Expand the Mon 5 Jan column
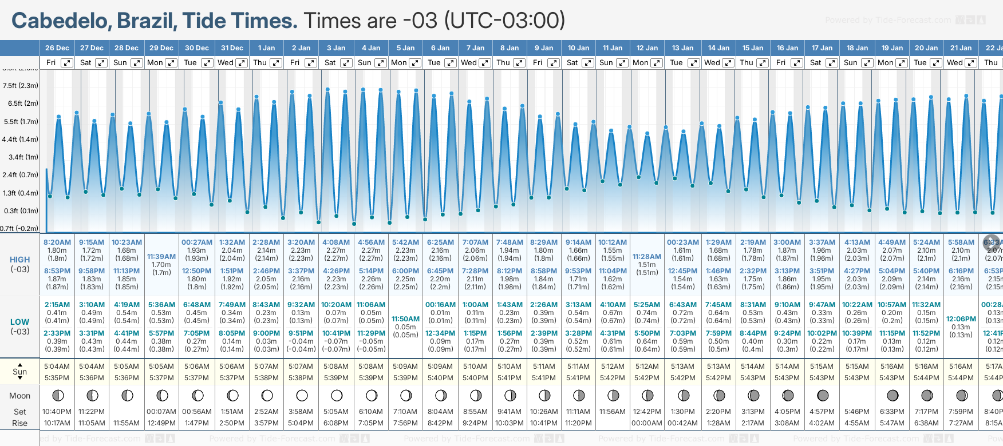This screenshot has width=1003, height=446. point(415,63)
